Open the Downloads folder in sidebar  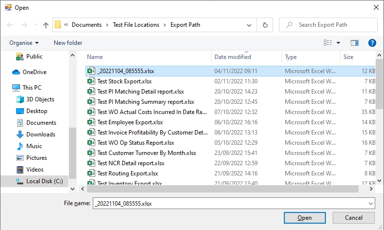pyautogui.click(x=41, y=134)
